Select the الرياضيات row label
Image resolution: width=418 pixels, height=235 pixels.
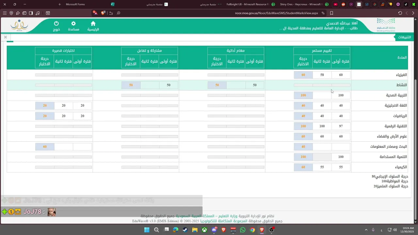[x=400, y=116]
